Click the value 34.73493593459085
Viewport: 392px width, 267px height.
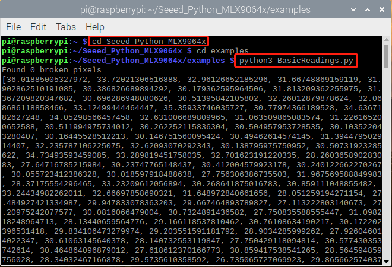point(66,155)
